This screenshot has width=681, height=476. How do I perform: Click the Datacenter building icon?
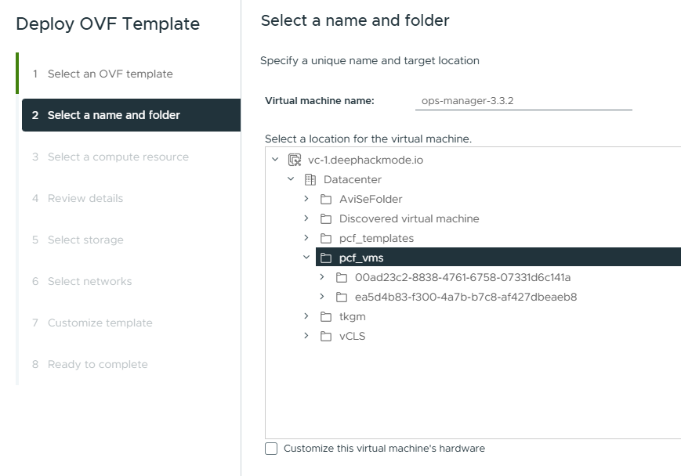tap(310, 179)
